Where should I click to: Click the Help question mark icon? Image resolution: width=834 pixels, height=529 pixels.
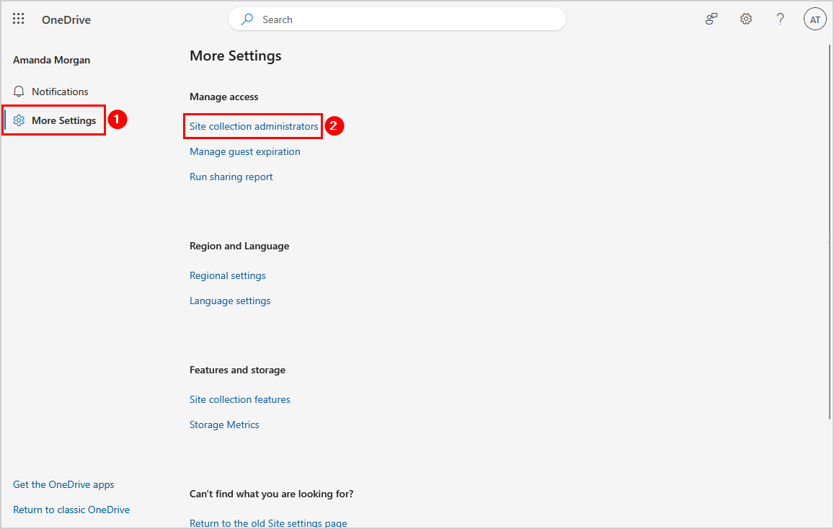780,19
